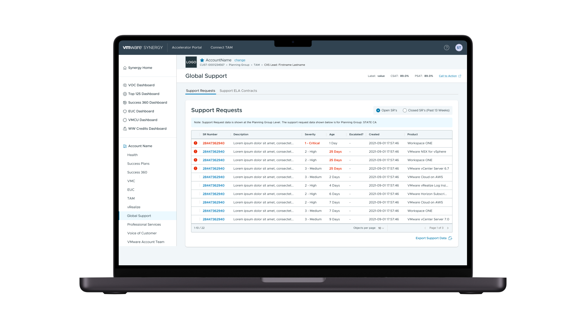Click the alert icon on the Critical row
The width and height of the screenshot is (586, 329).
click(x=196, y=143)
